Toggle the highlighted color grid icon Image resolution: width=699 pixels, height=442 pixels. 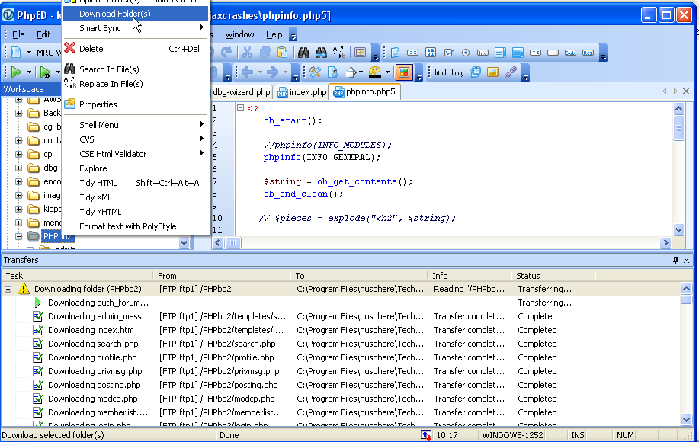pos(404,72)
